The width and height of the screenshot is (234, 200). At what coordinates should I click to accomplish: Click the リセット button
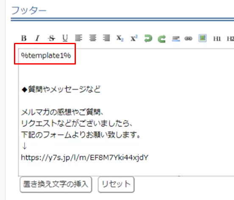[116, 184]
